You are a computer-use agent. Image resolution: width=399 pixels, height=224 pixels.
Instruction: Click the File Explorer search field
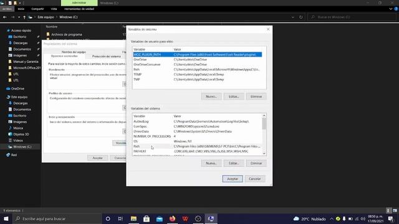point(352,17)
